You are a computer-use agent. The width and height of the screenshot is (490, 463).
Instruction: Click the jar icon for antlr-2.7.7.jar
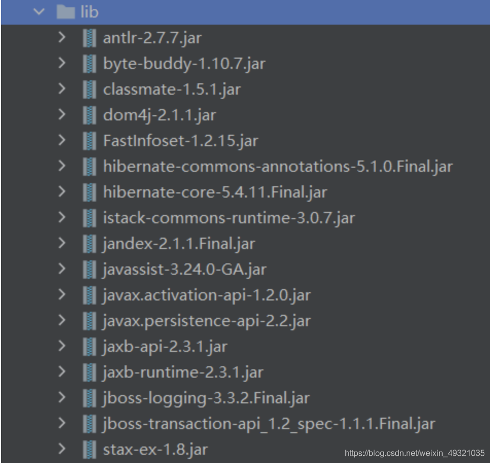89,37
